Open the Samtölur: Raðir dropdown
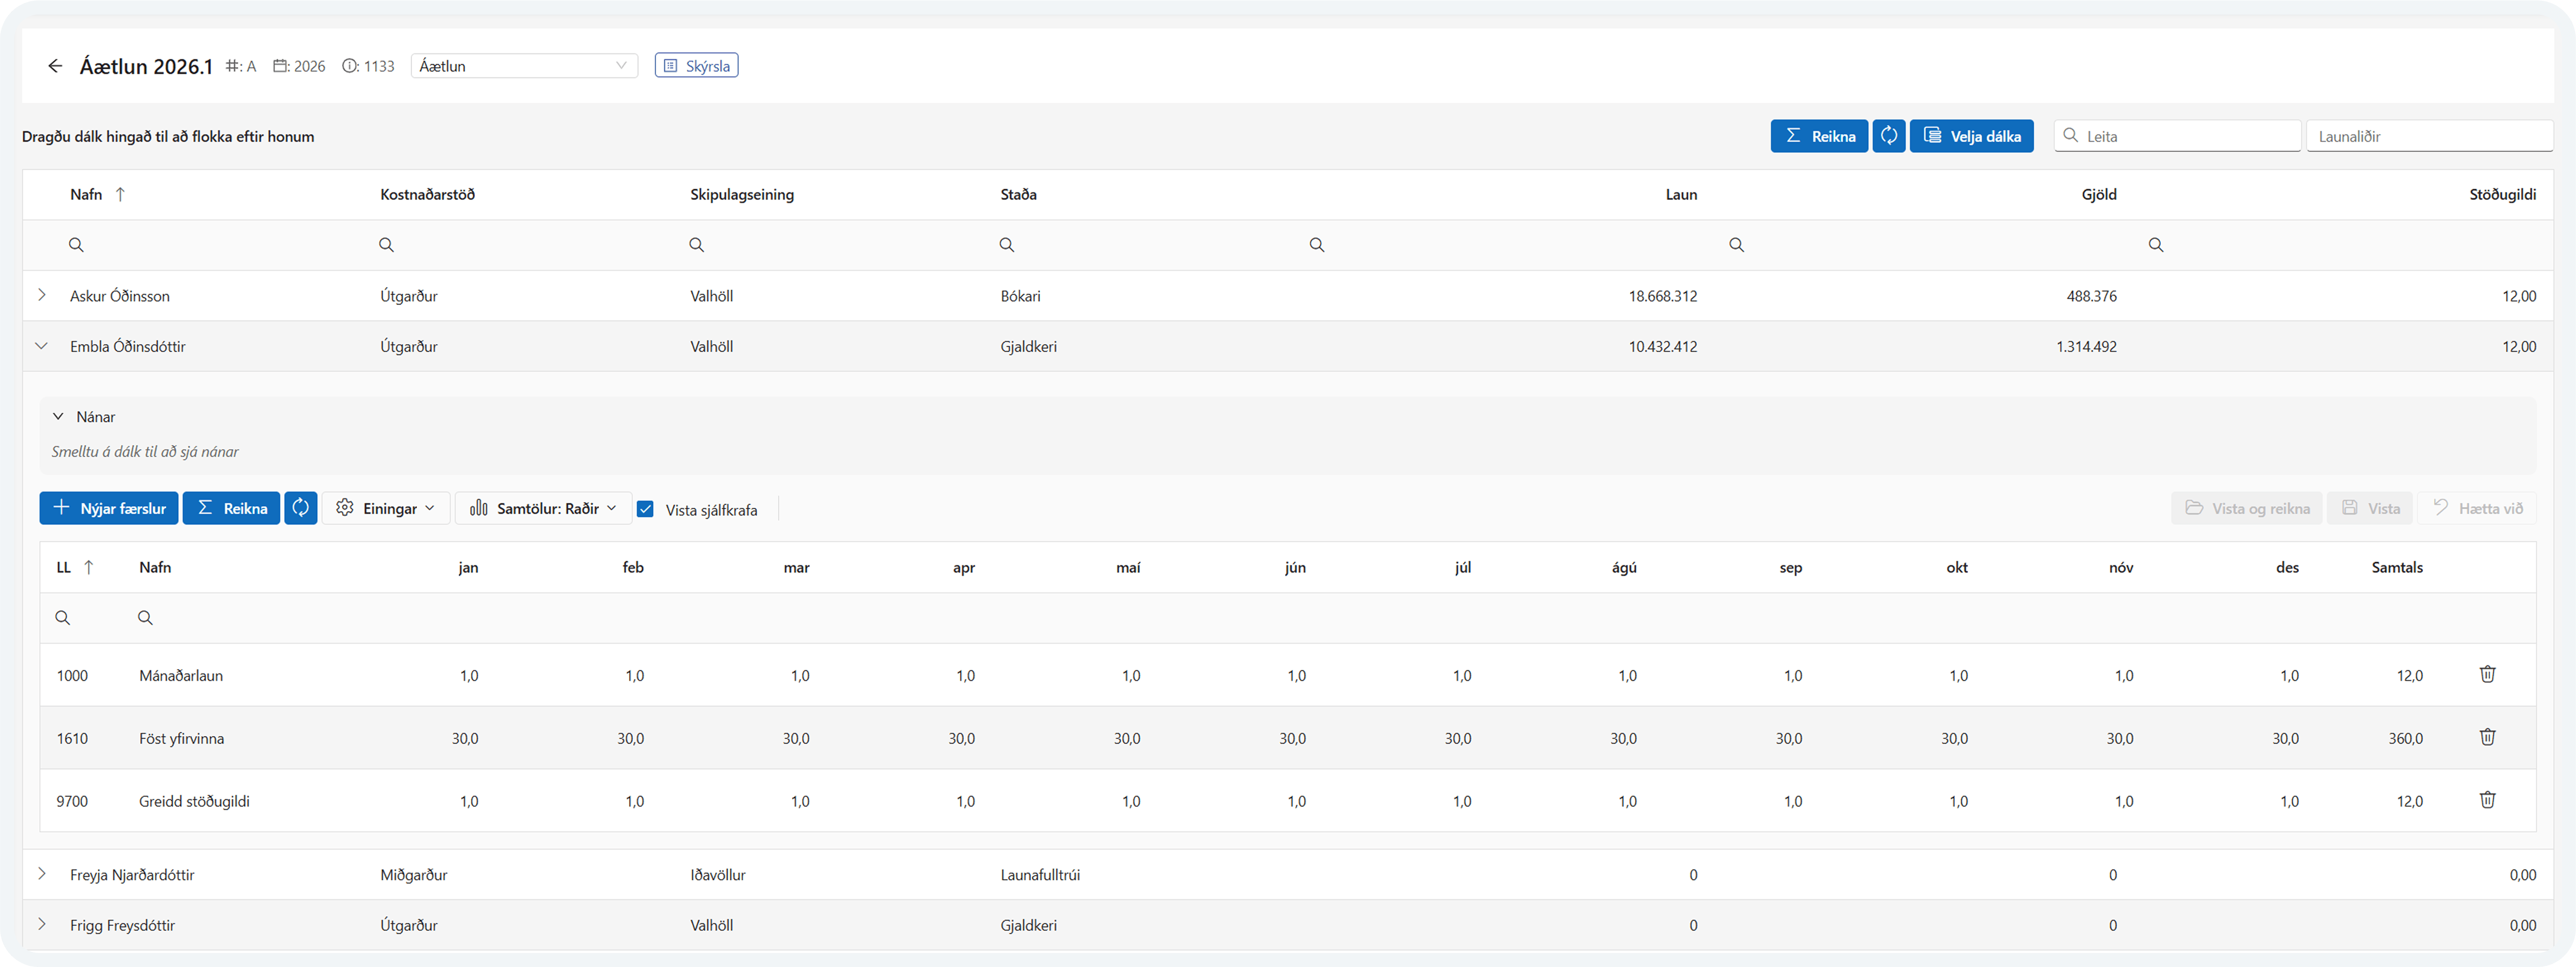The width and height of the screenshot is (2576, 967). 544,508
